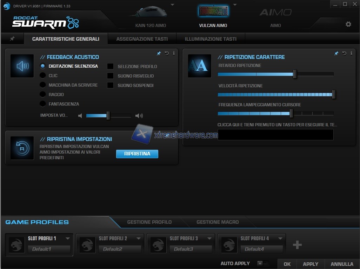Open the Slot Profili 3 dropdown arrow
The image size is (360, 269).
tap(209, 238)
